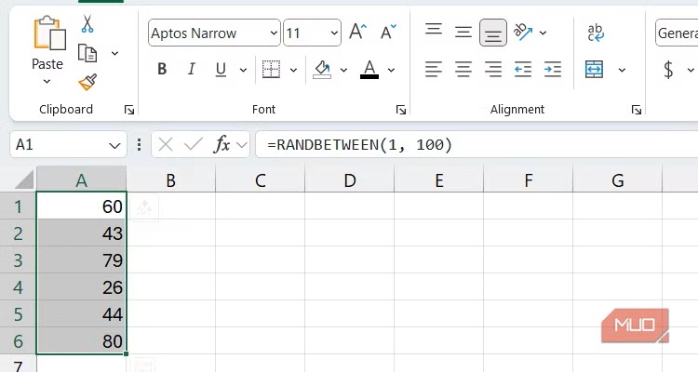Click the Increase Font Size icon

[x=357, y=33]
